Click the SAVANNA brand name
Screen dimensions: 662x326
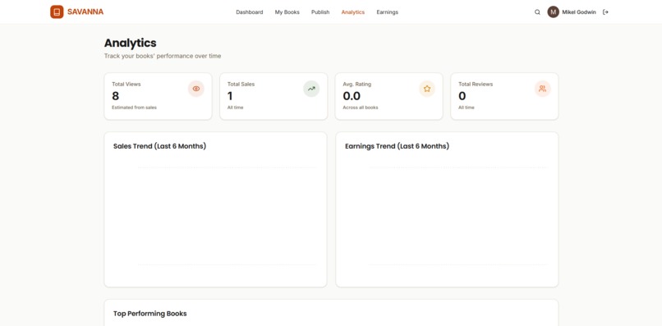click(x=85, y=11)
